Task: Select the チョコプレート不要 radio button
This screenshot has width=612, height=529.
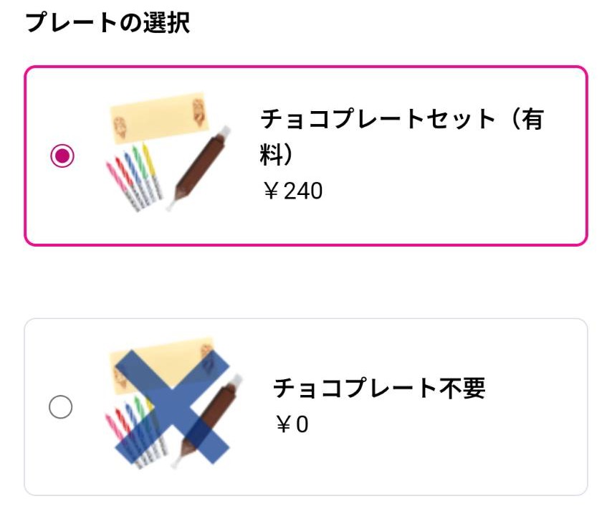Action: (x=61, y=407)
